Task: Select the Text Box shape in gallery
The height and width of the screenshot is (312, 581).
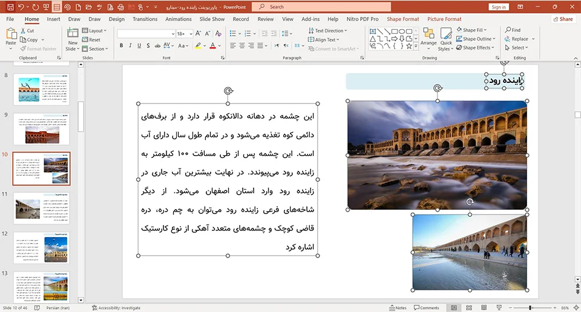Action: coord(373,31)
